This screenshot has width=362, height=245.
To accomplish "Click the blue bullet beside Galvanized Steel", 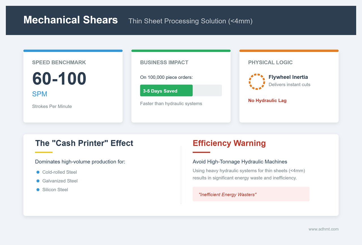I will 38,181.
